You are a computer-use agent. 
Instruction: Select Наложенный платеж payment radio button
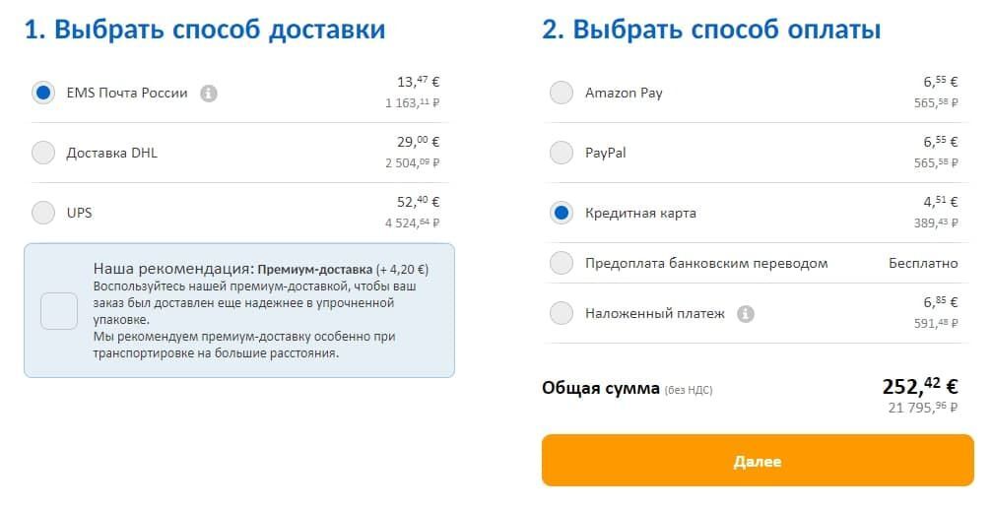coord(561,314)
